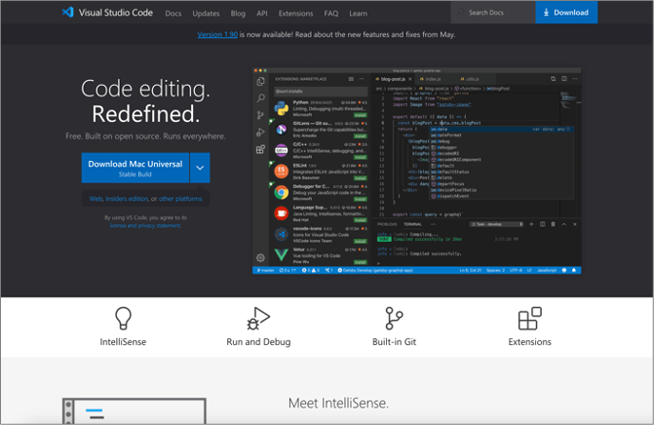Click the Extensions blocks icon below the hero
The width and height of the screenshot is (654, 425).
[x=529, y=318]
